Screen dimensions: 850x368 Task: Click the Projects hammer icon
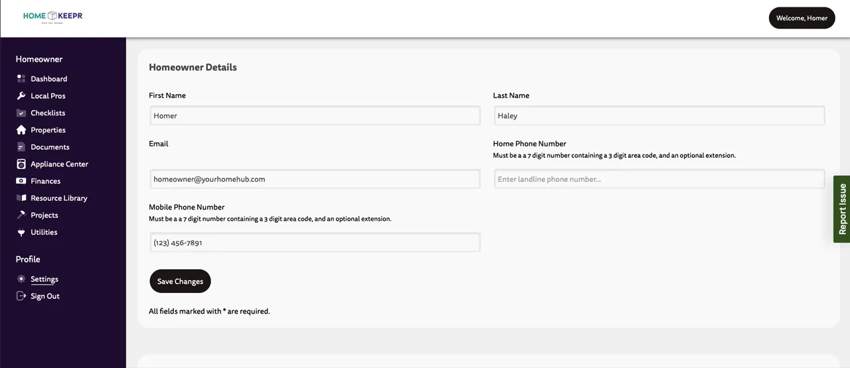(x=21, y=215)
